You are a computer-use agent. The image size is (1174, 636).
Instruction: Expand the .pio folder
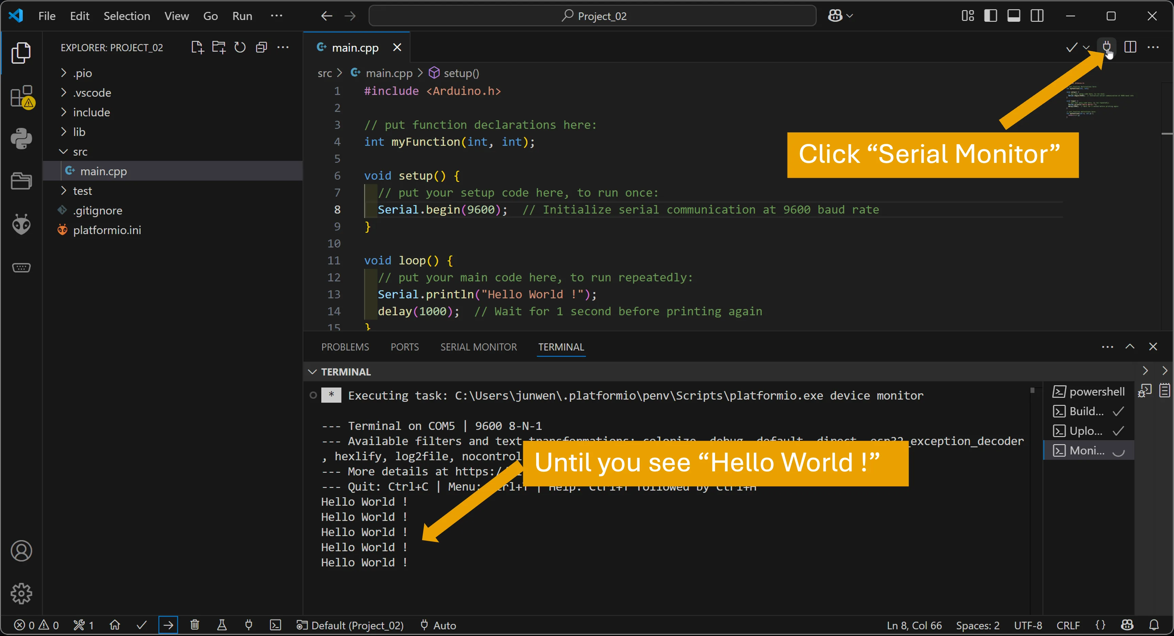pyautogui.click(x=173, y=73)
